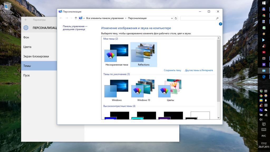The image size is (270, 152).
Task: Open Google Chrome from the taskbar
Action: pyautogui.click(x=263, y=15)
